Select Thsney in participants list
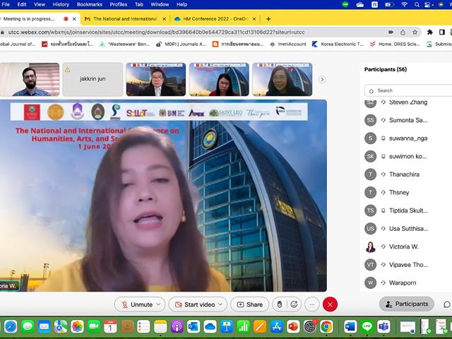Viewport: 452px width, 339px height. point(408,192)
